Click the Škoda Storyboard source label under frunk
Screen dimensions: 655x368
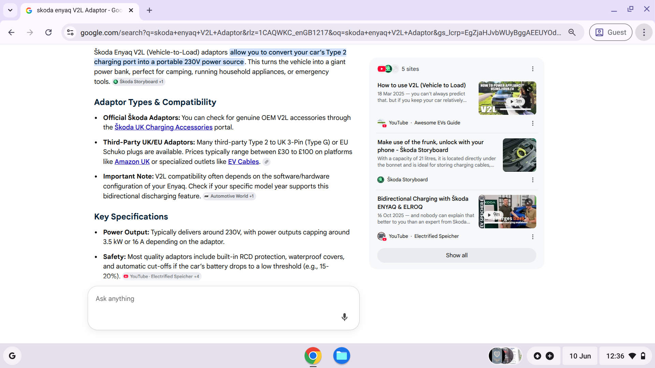(407, 180)
